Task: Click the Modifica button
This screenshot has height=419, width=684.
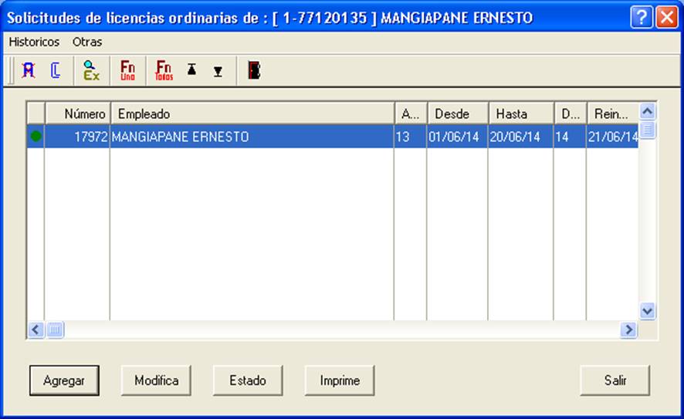Action: pyautogui.click(x=156, y=380)
